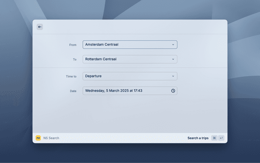Click the yellow NS logo icon
Image resolution: width=260 pixels, height=163 pixels.
click(x=38, y=138)
